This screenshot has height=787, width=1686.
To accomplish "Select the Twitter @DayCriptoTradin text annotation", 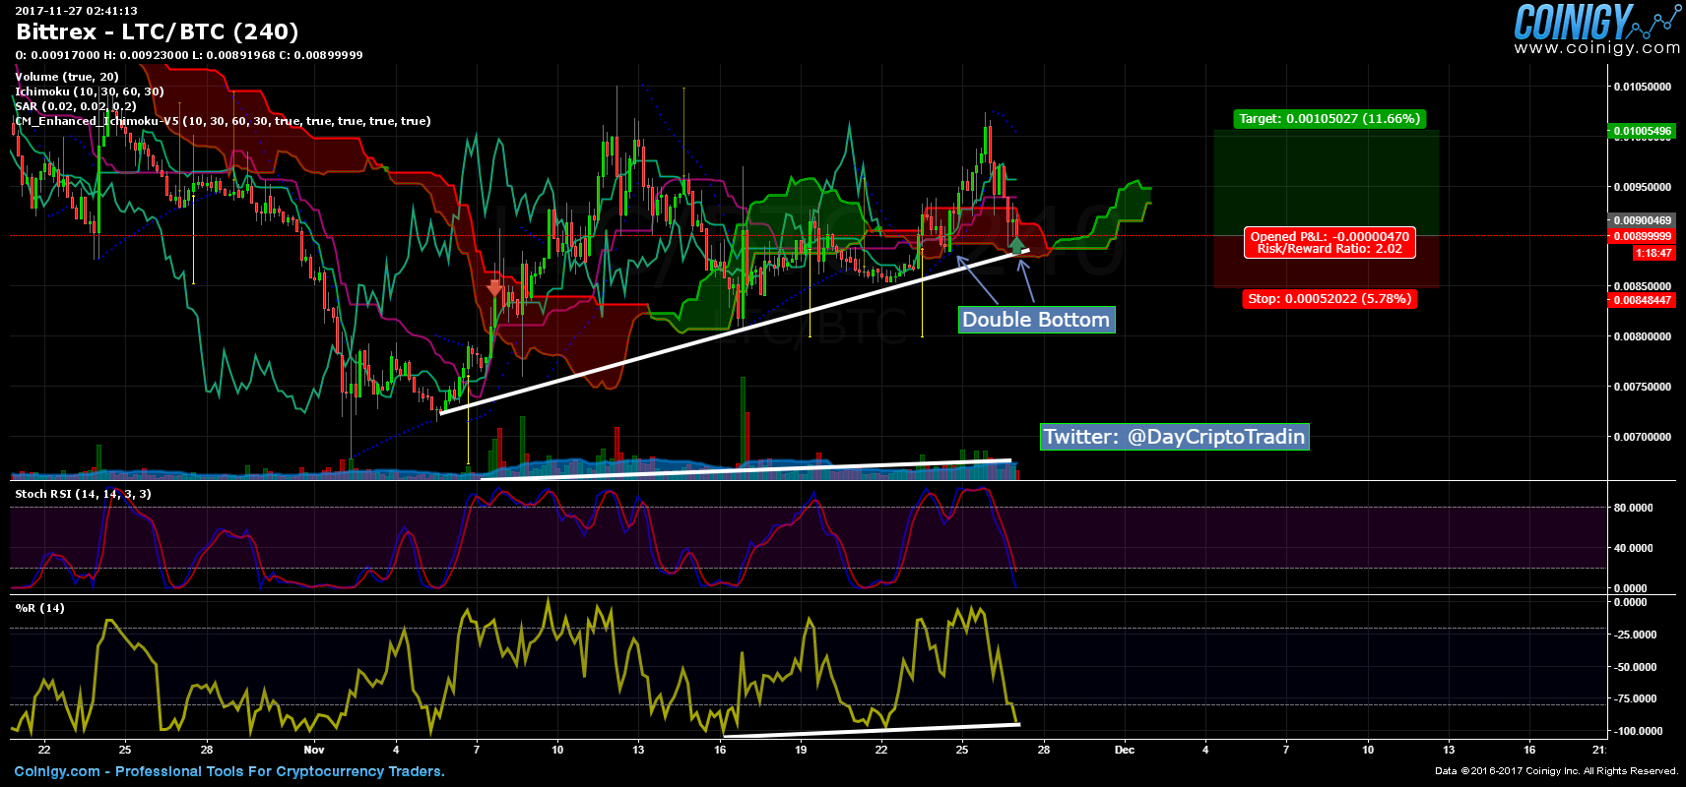I will pyautogui.click(x=1174, y=437).
